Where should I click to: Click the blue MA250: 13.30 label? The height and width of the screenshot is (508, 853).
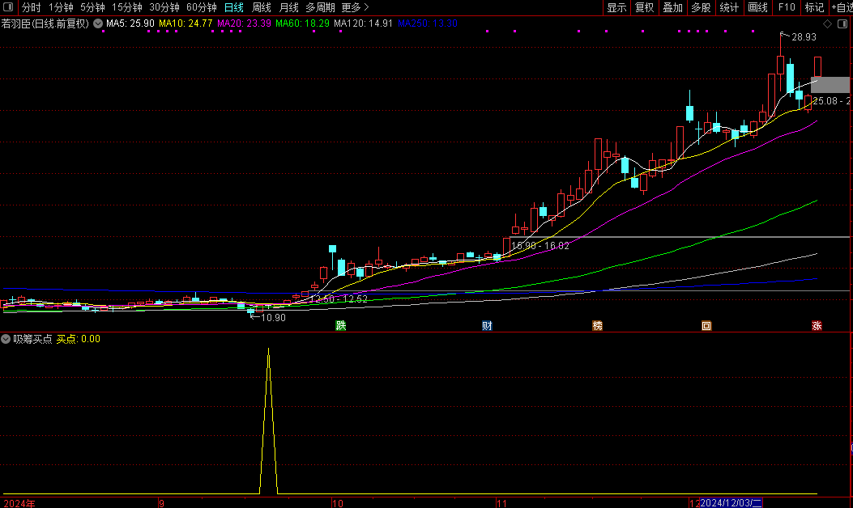pos(427,23)
